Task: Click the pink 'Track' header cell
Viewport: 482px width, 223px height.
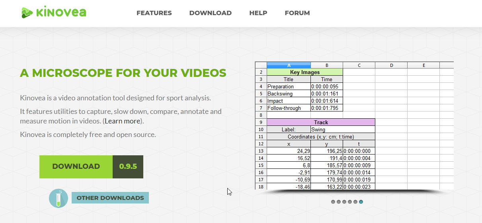Action: [321, 122]
